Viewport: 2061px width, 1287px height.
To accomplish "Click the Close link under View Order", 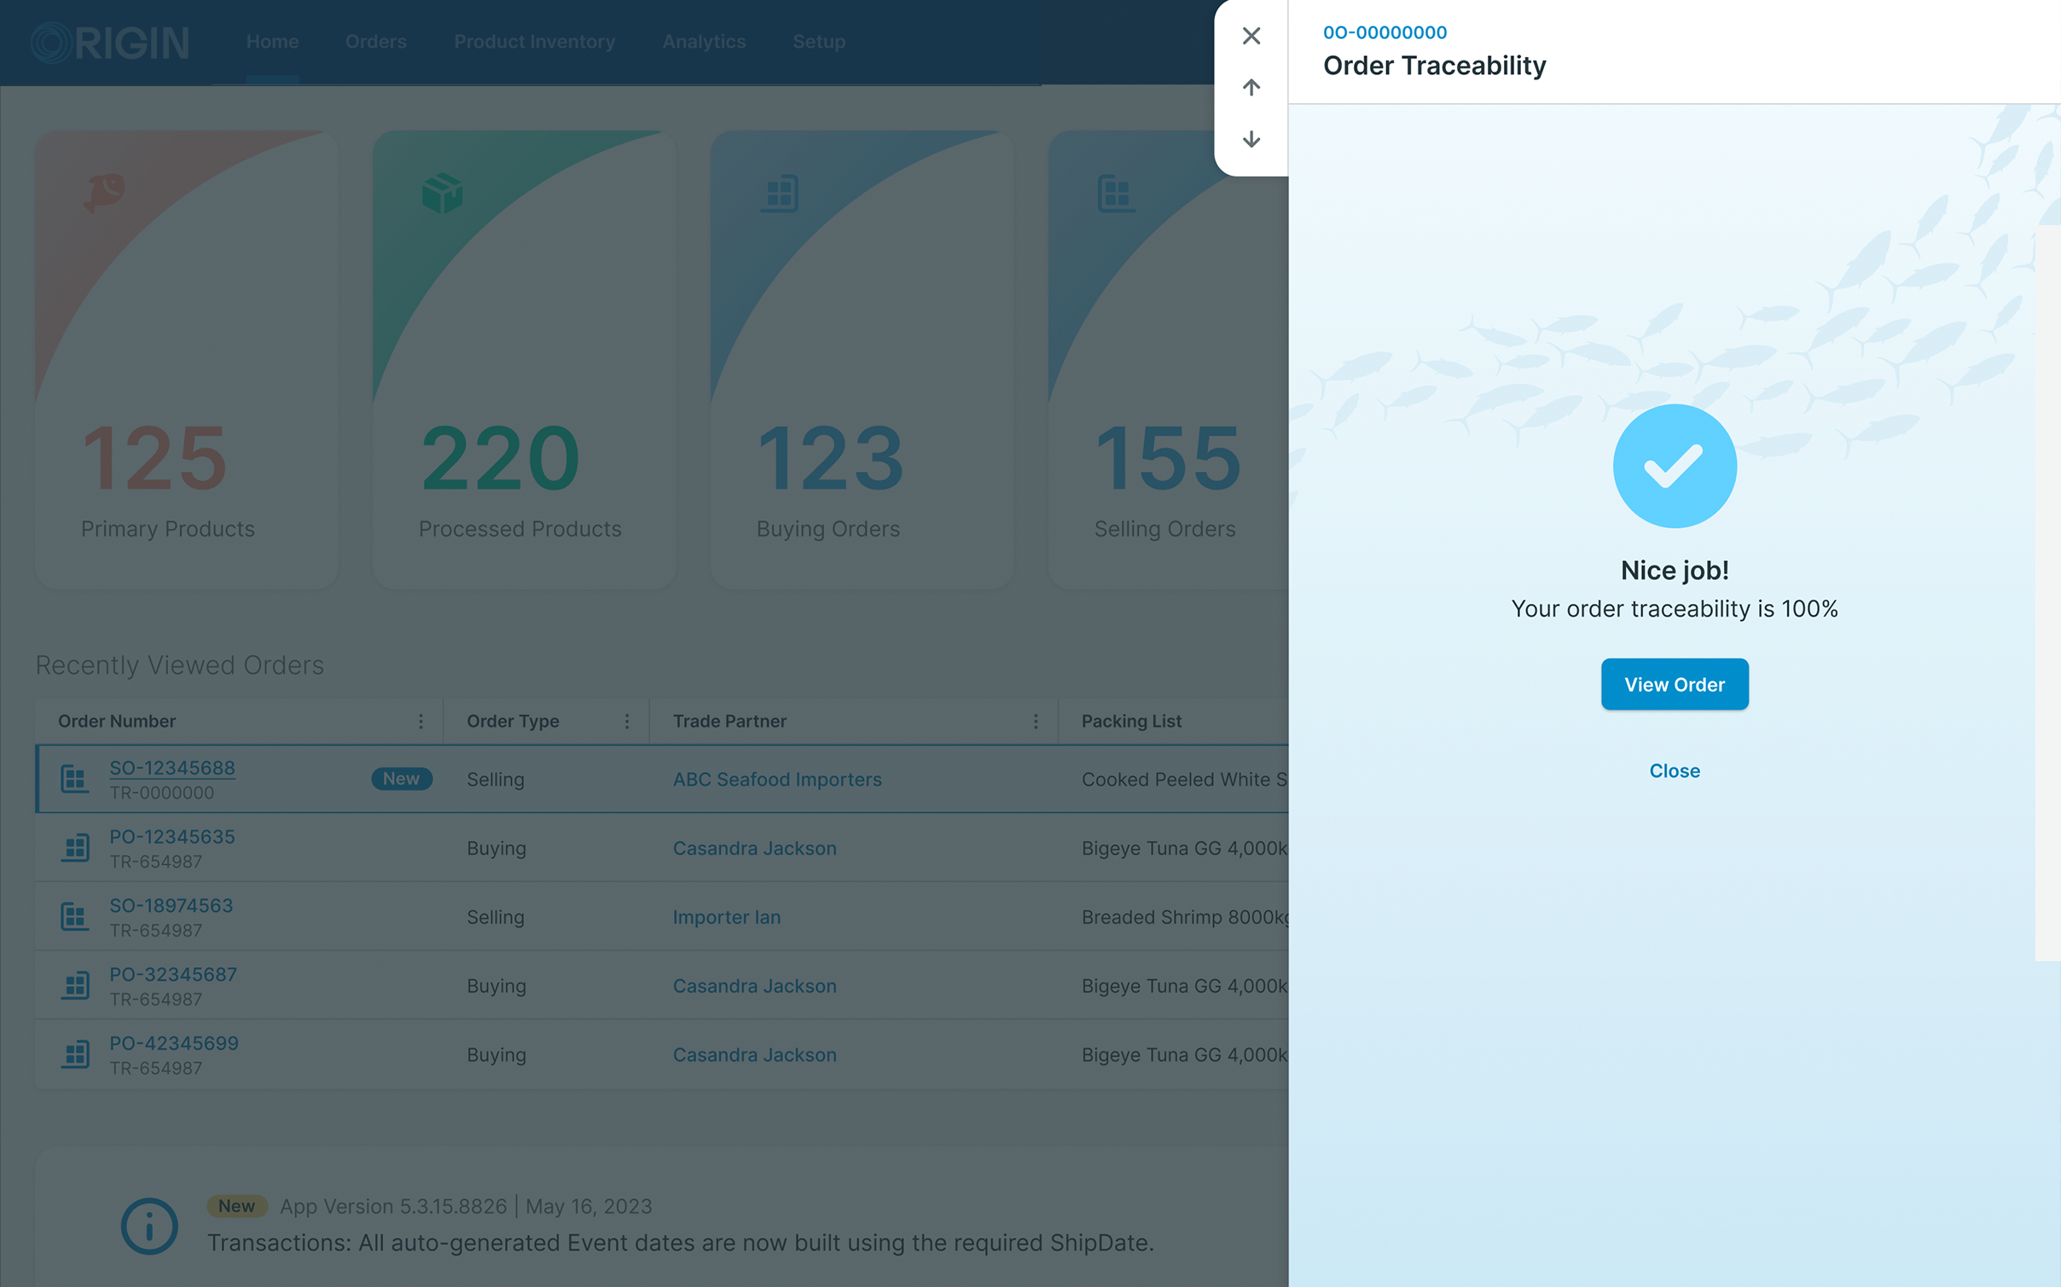I will (1674, 770).
